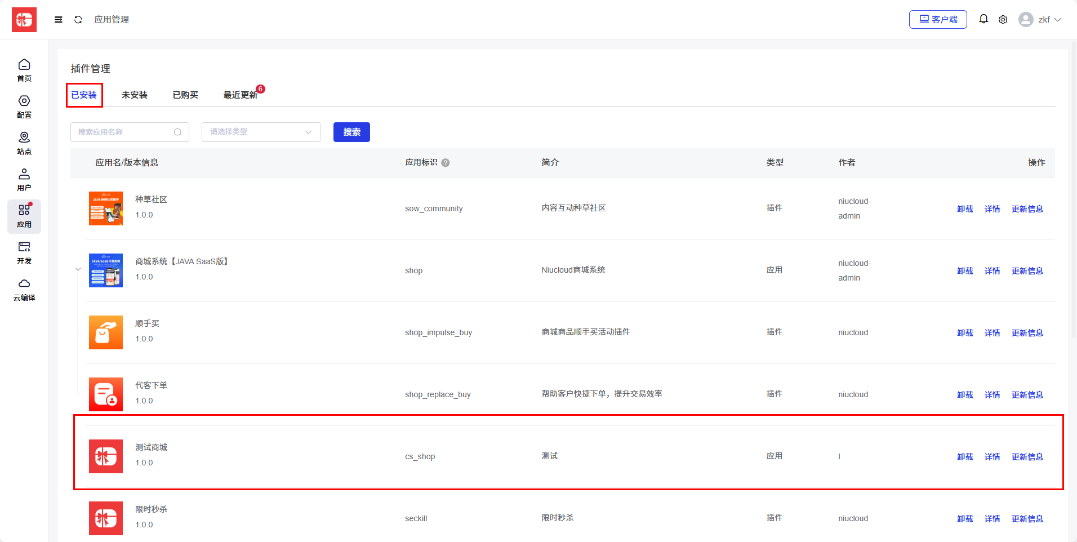Viewport: 1077px width, 542px height.
Task: Go to 站点 sites in sidebar
Action: point(24,143)
